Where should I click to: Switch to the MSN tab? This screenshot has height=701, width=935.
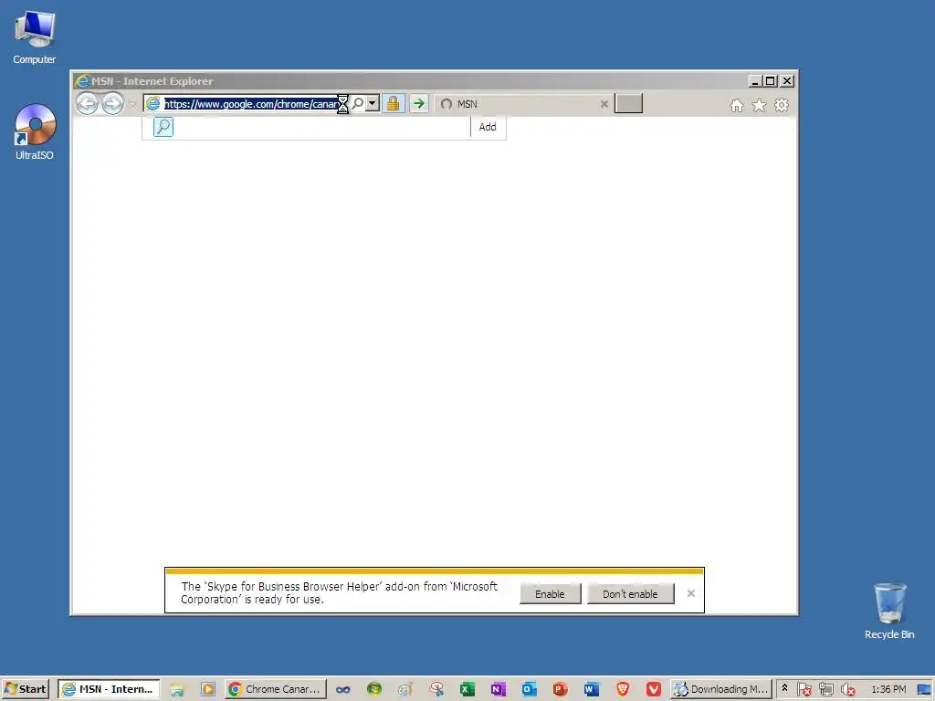click(517, 104)
